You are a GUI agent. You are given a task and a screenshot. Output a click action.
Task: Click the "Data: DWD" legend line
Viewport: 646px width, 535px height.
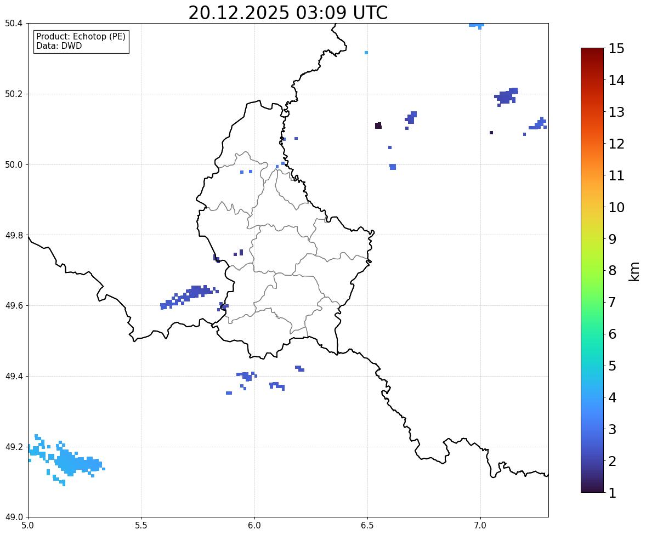click(x=59, y=45)
